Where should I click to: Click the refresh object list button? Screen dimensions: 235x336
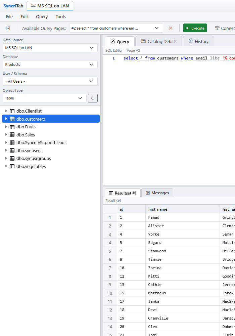coord(93,98)
